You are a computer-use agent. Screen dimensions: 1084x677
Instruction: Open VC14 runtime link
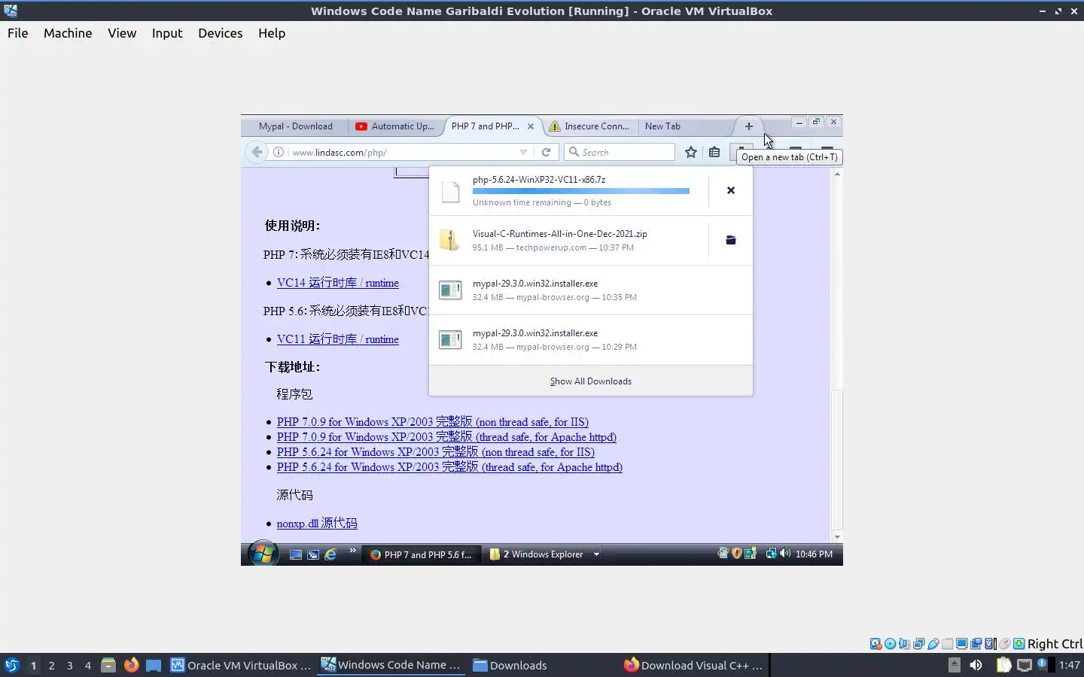(x=338, y=283)
